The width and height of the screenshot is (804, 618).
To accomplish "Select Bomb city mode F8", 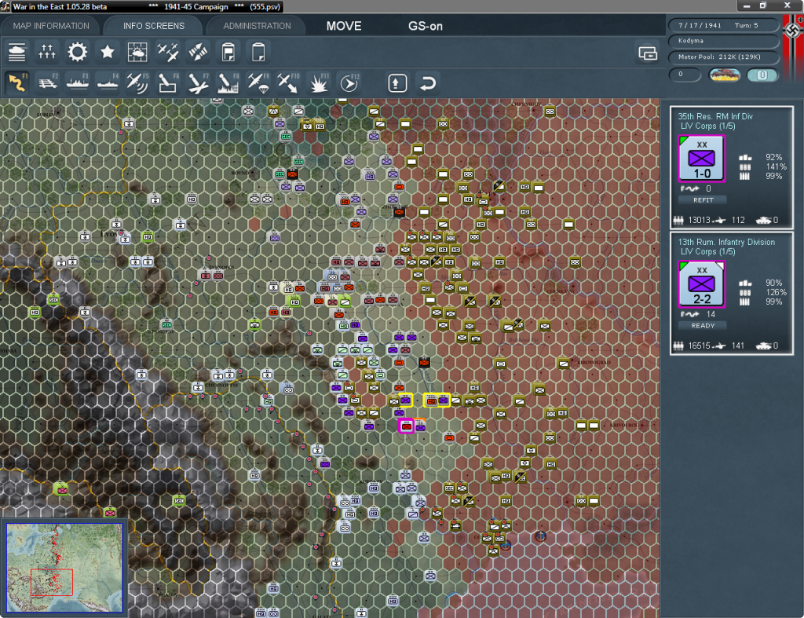I will [228, 83].
